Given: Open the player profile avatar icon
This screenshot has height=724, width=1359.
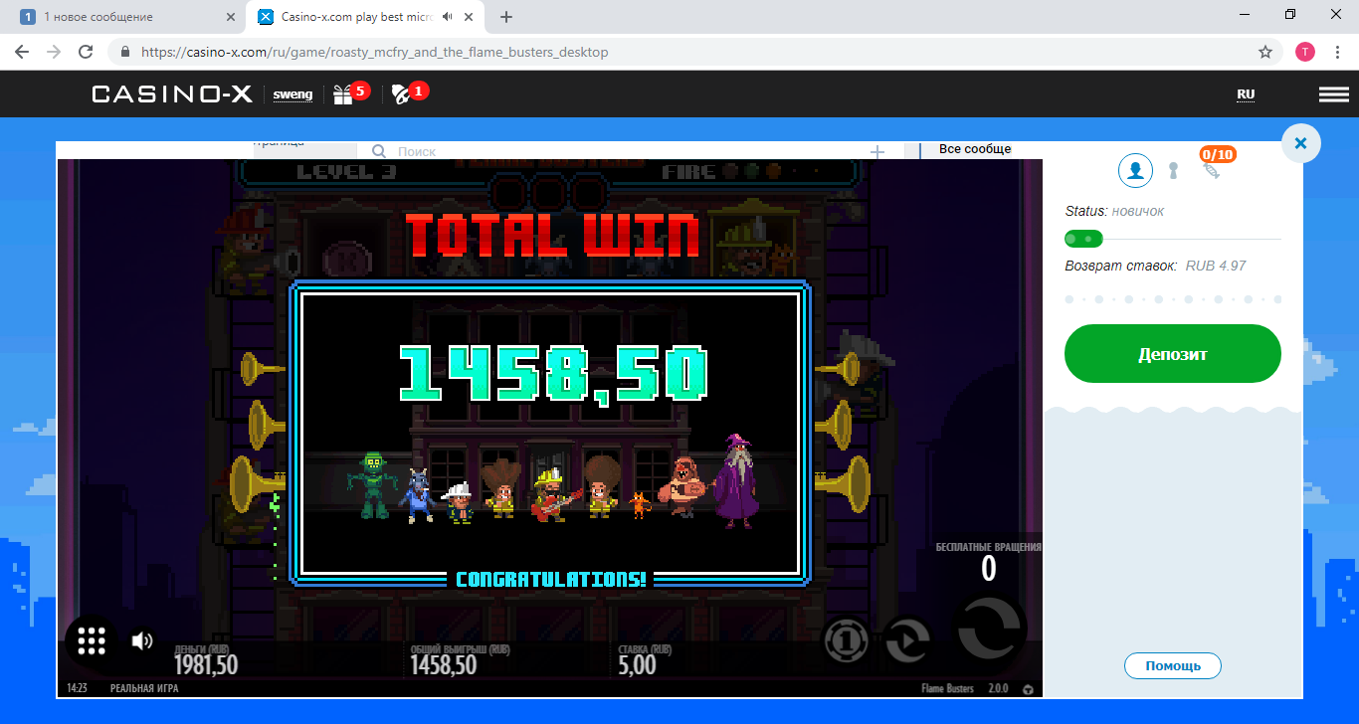Looking at the screenshot, I should pos(1135,170).
